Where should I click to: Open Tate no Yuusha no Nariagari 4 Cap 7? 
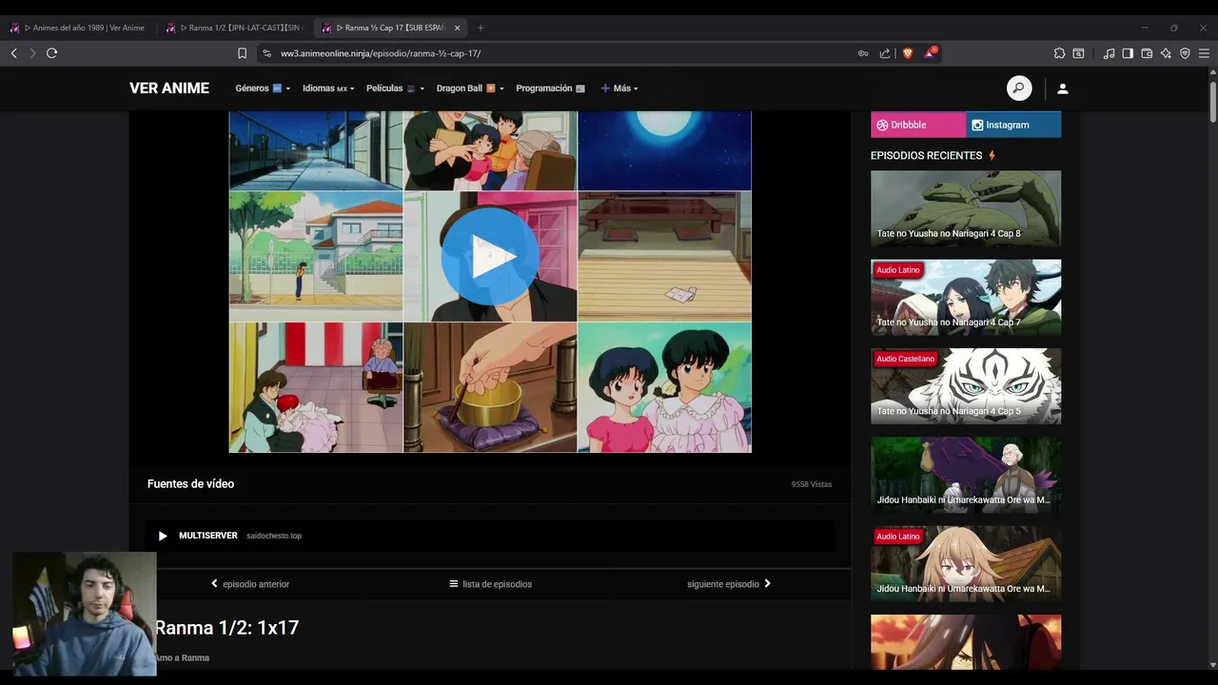pos(966,297)
